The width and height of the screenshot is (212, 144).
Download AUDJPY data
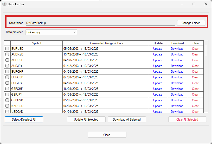point(177,66)
